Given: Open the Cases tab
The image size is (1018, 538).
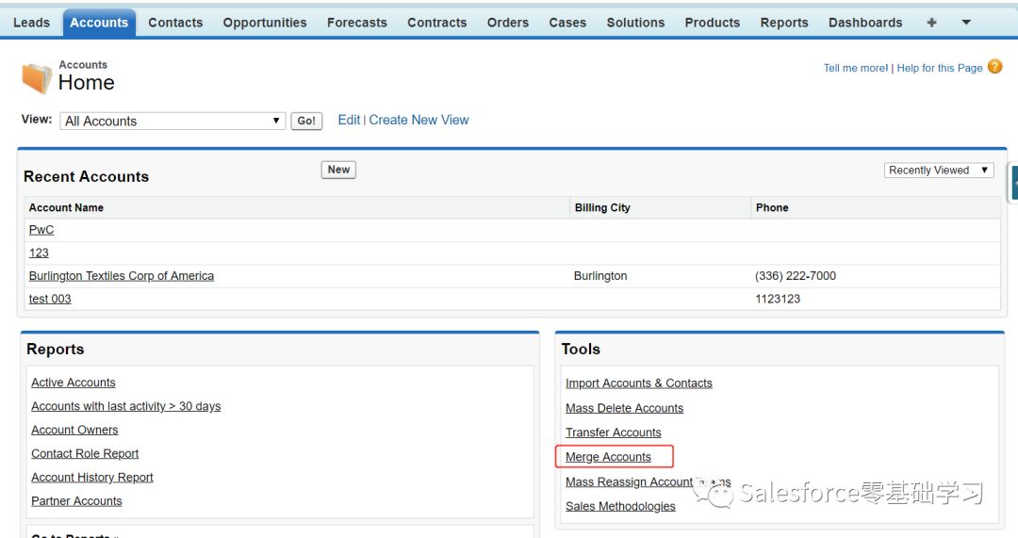Looking at the screenshot, I should pyautogui.click(x=567, y=23).
